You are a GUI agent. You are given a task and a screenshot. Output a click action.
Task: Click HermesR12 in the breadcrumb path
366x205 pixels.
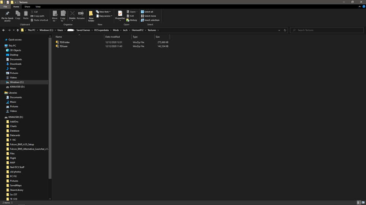(138, 30)
